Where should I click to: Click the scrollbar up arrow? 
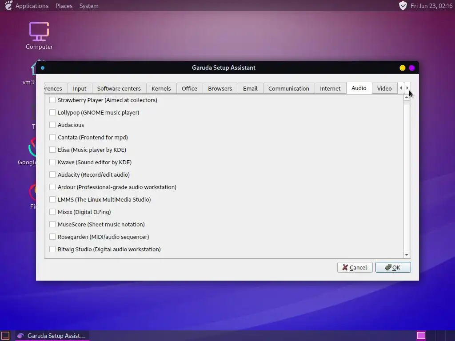(407, 97)
